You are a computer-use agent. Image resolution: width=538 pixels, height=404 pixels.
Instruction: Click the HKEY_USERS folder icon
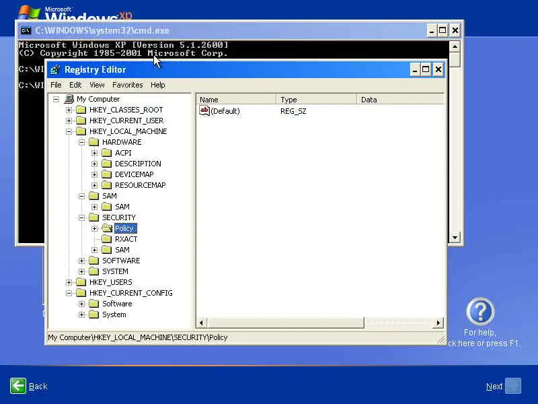click(x=81, y=282)
